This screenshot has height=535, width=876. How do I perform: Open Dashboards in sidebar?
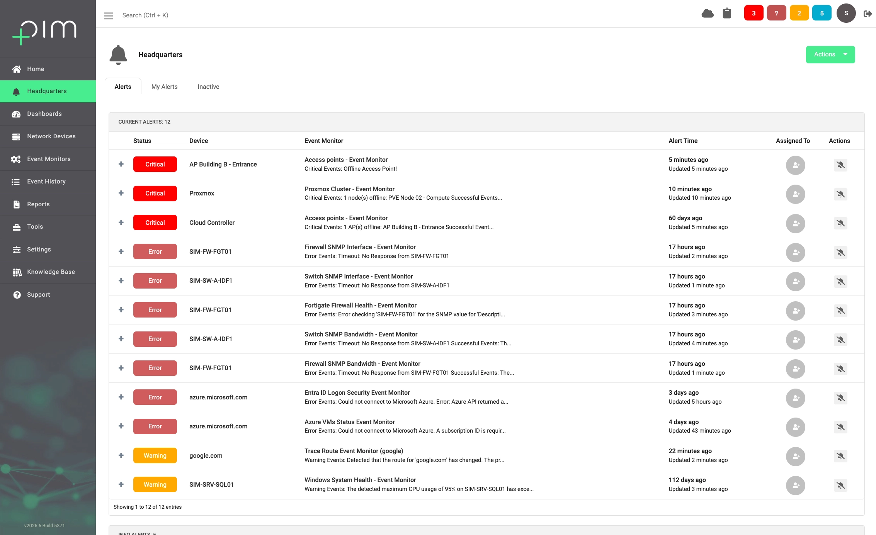48,114
